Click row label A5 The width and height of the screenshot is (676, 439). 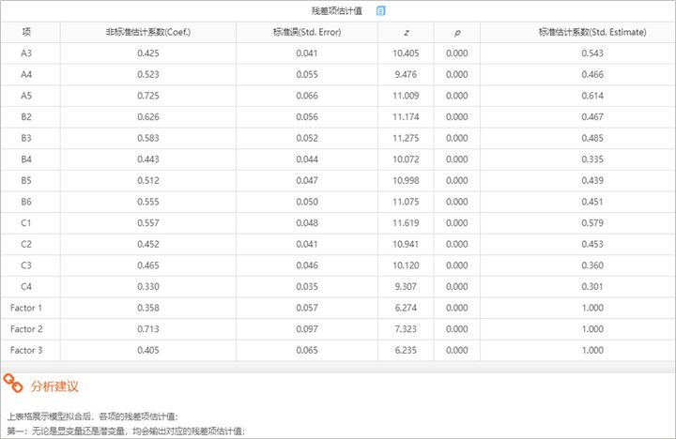[x=26, y=95]
